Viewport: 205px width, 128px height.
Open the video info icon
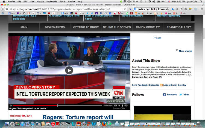(x=122, y=106)
